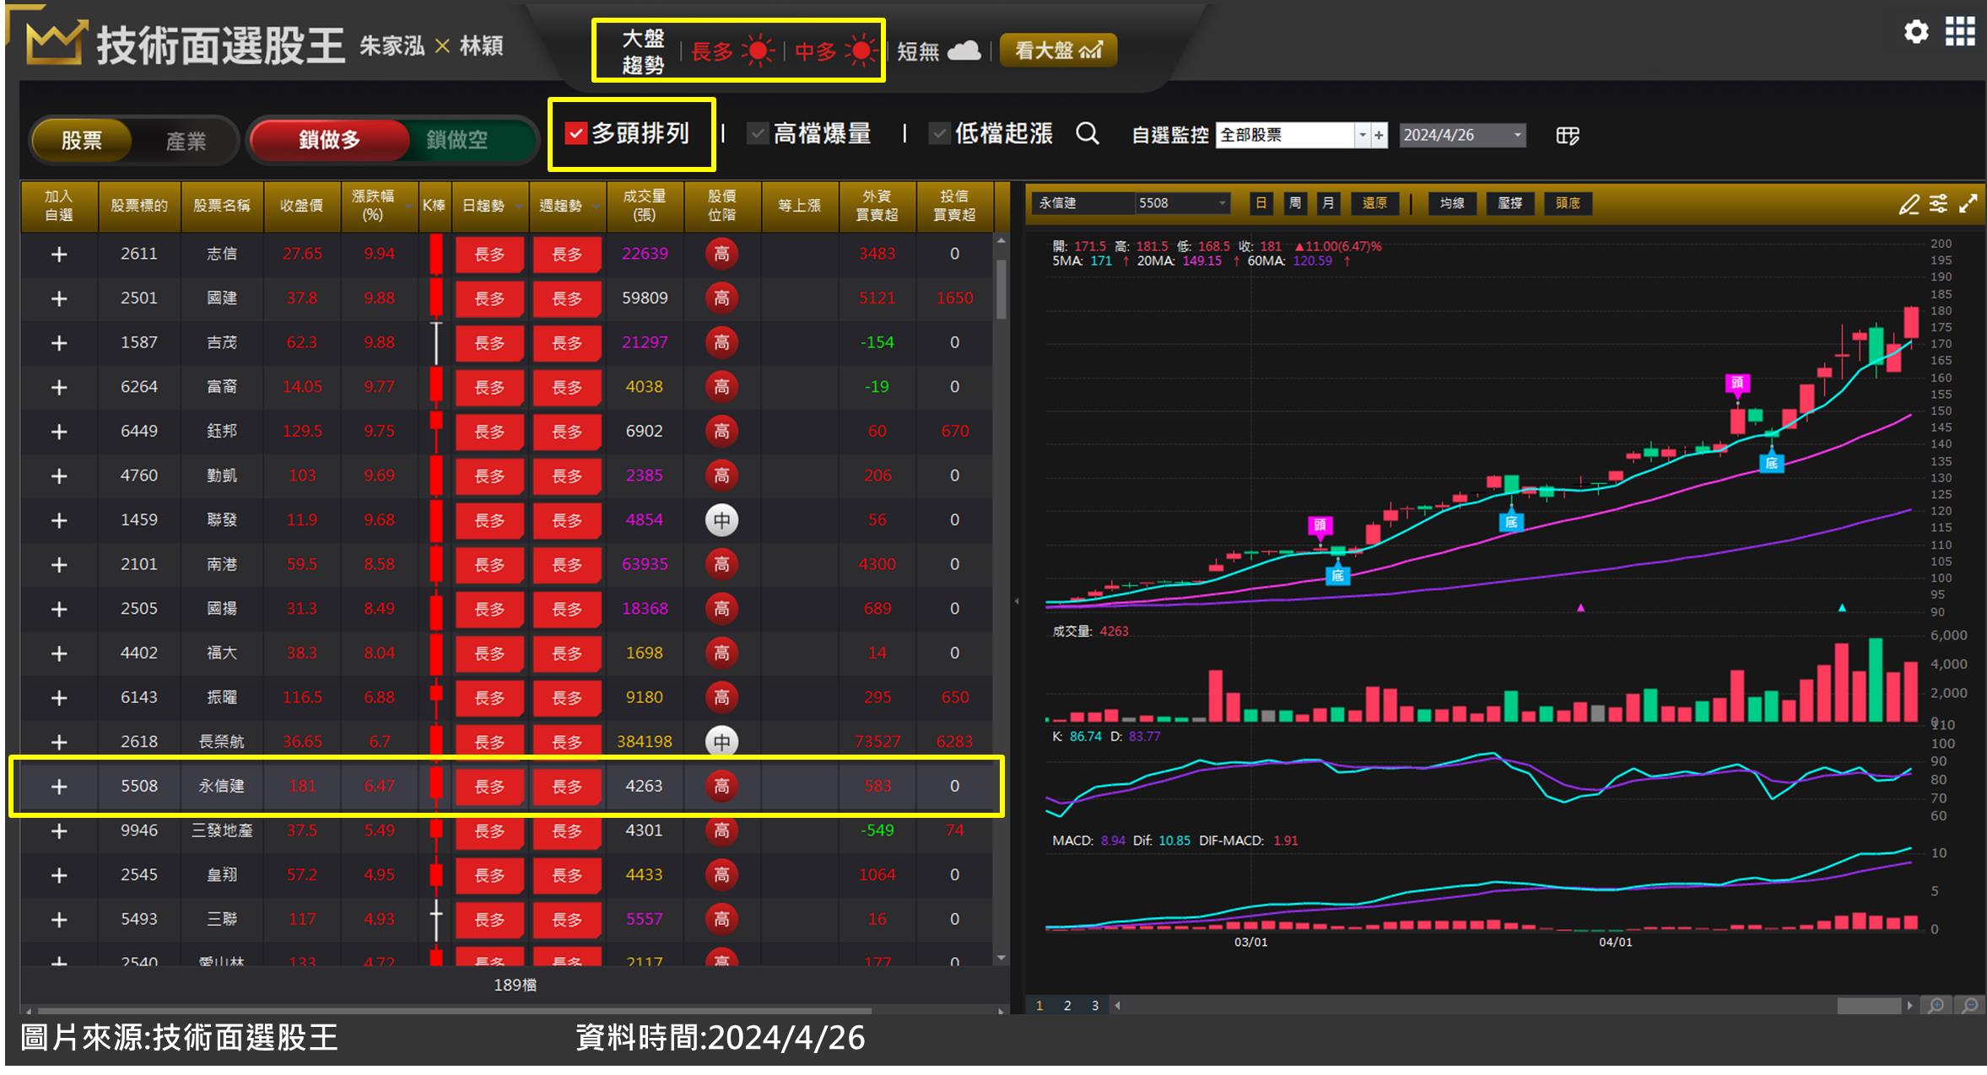Open chart indicator settings sliders icon
Image resolution: width=1987 pixels, height=1075 pixels.
1938,204
